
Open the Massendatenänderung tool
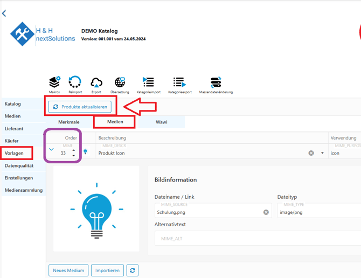(216, 82)
